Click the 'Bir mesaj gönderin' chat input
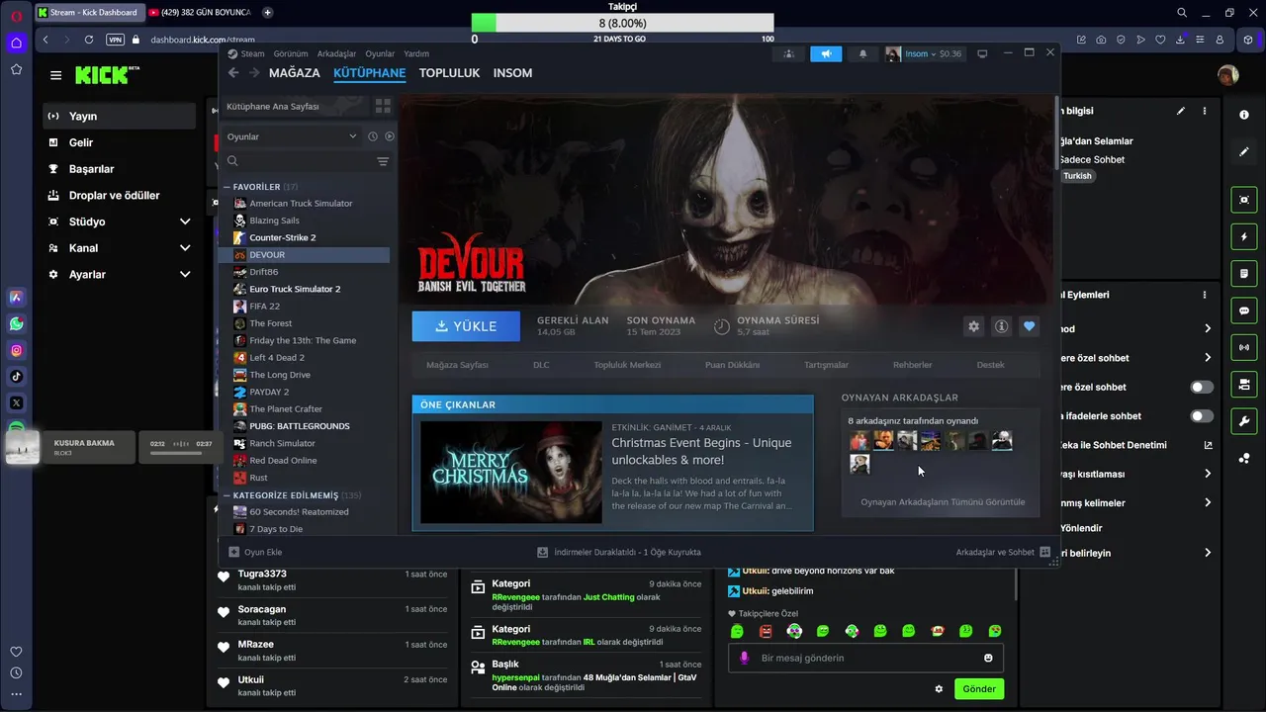This screenshot has height=712, width=1266. click(x=865, y=659)
